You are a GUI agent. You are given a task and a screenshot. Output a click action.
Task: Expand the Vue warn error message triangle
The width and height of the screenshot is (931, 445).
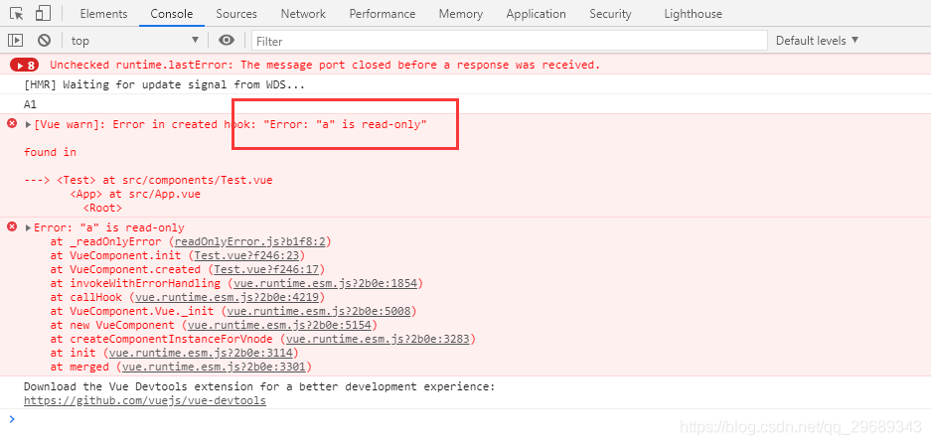point(29,125)
